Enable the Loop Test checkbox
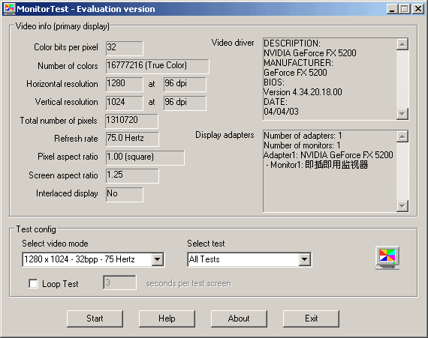Image resolution: width=428 pixels, height=338 pixels. point(33,283)
